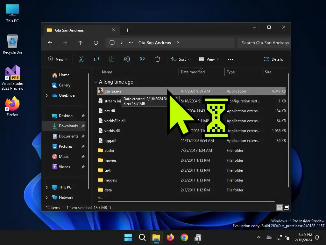Select Visual Studio 2022 Preview desktop shortcut

tap(12, 78)
